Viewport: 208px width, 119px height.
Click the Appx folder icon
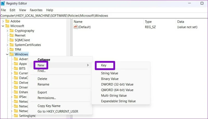[x=16, y=64]
